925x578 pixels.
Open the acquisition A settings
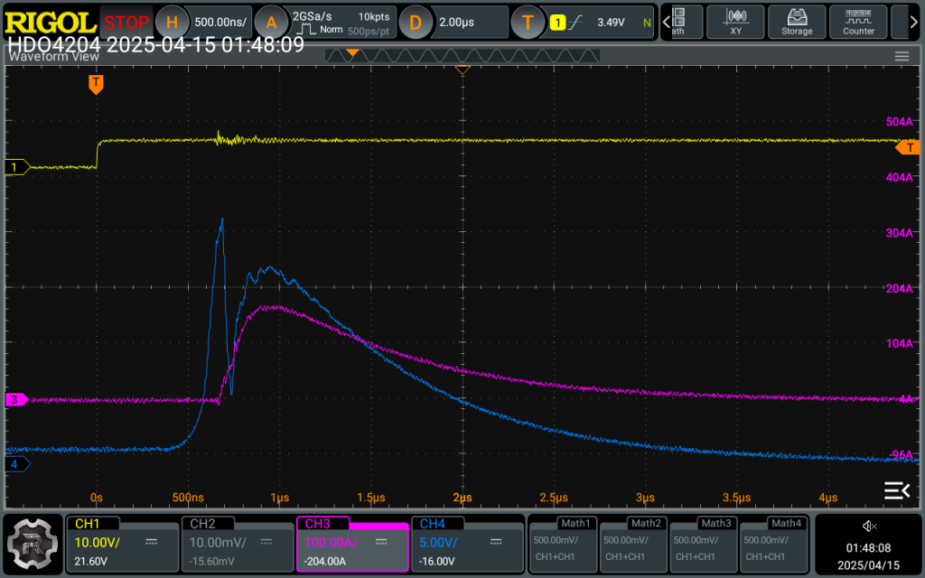[271, 23]
